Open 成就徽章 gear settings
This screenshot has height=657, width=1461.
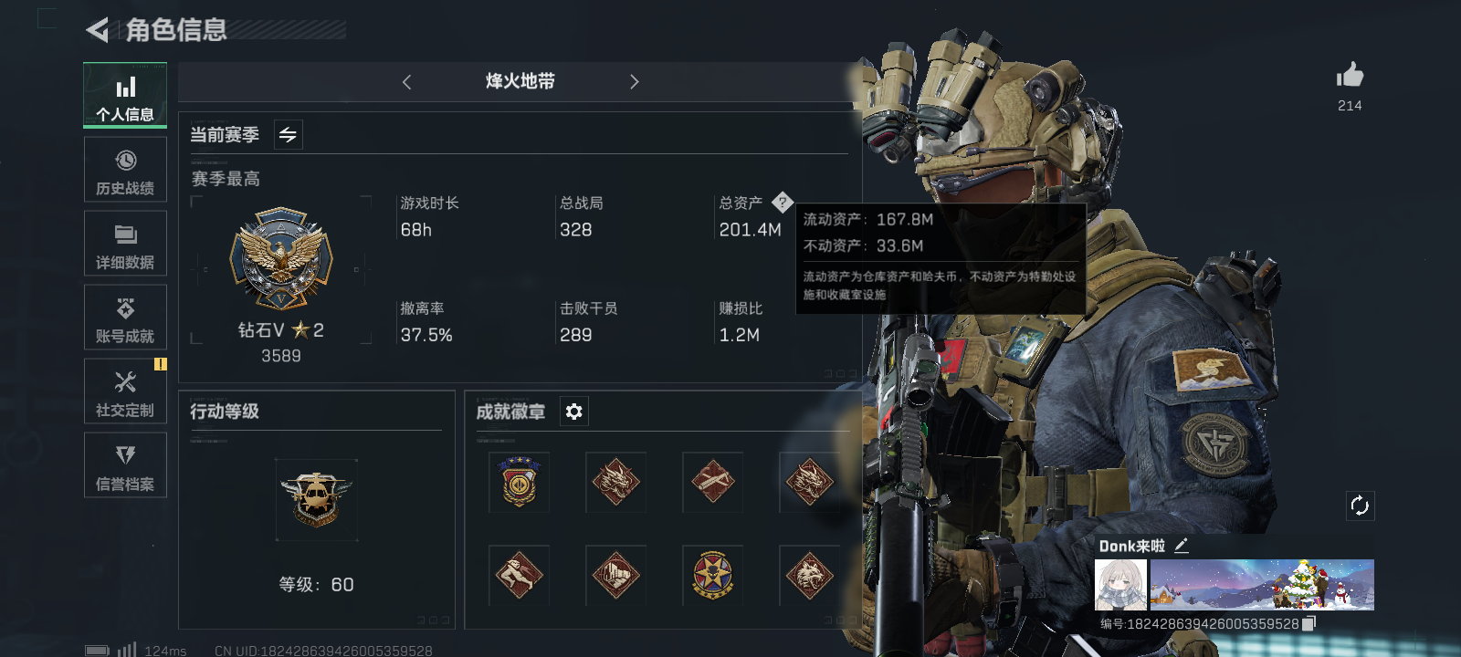pos(573,412)
